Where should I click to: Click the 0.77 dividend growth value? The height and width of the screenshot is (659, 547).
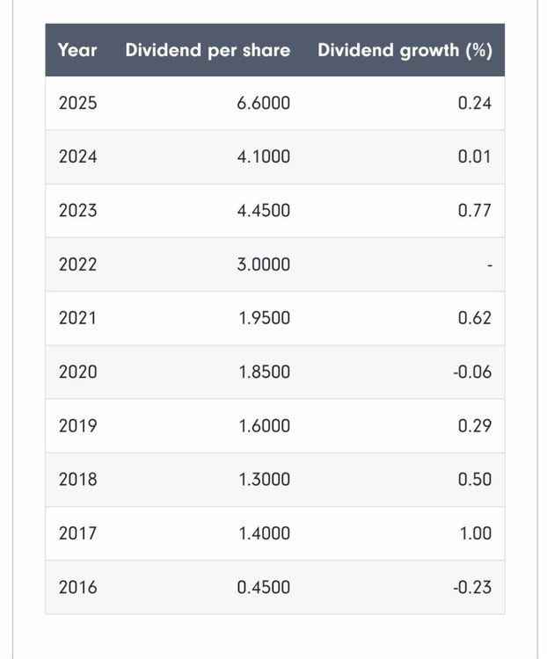click(474, 211)
